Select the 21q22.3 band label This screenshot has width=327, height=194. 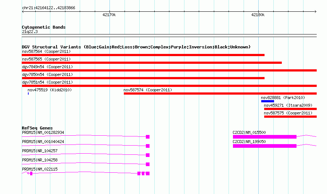coord(30,32)
